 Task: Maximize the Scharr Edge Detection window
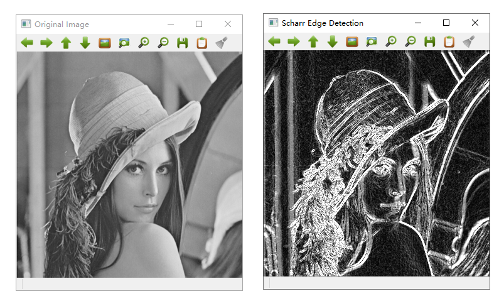(x=446, y=23)
